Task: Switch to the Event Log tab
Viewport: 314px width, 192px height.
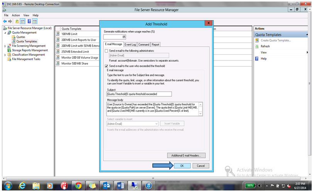Action: [130, 44]
